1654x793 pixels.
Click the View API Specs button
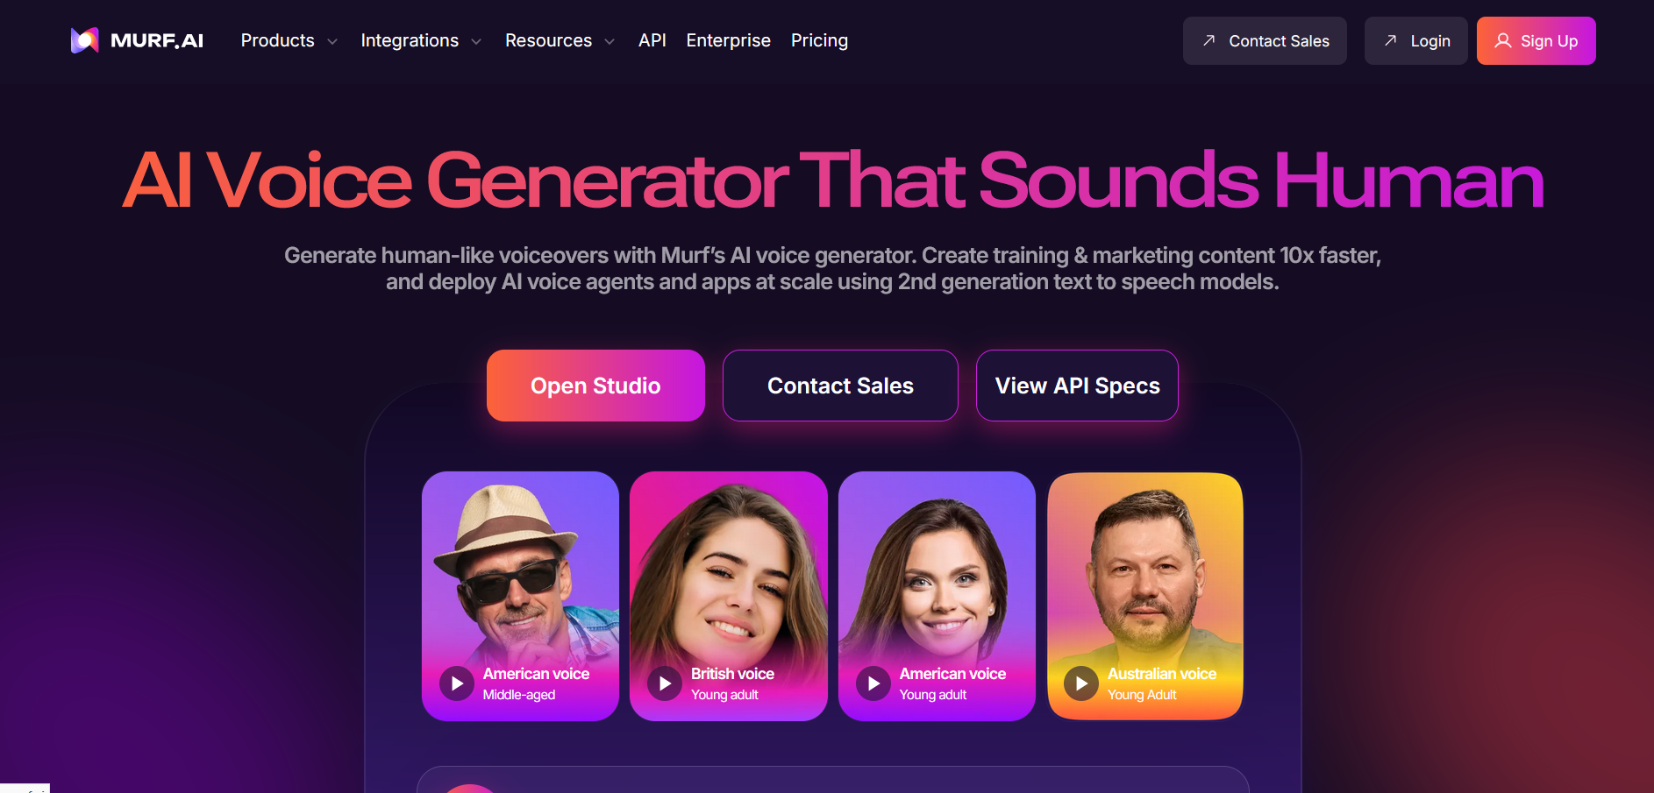[x=1077, y=386]
